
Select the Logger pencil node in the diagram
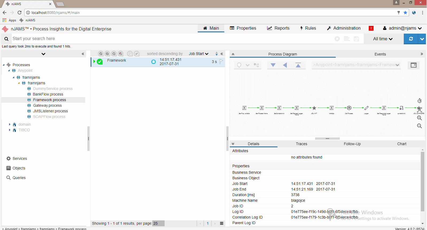(366, 108)
